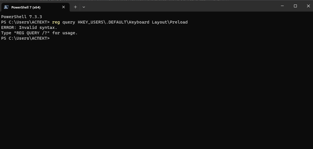Click the 'Layout\Preload' text in the command
This screenshot has height=149, width=313.
170,22
